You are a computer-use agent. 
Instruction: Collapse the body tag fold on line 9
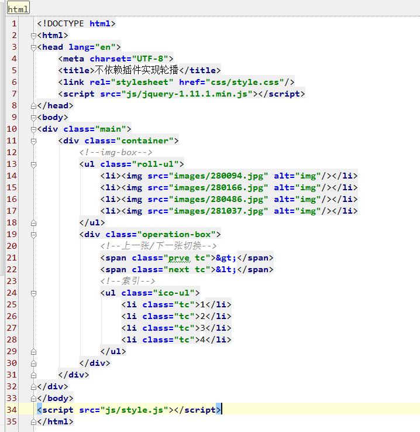click(x=33, y=118)
